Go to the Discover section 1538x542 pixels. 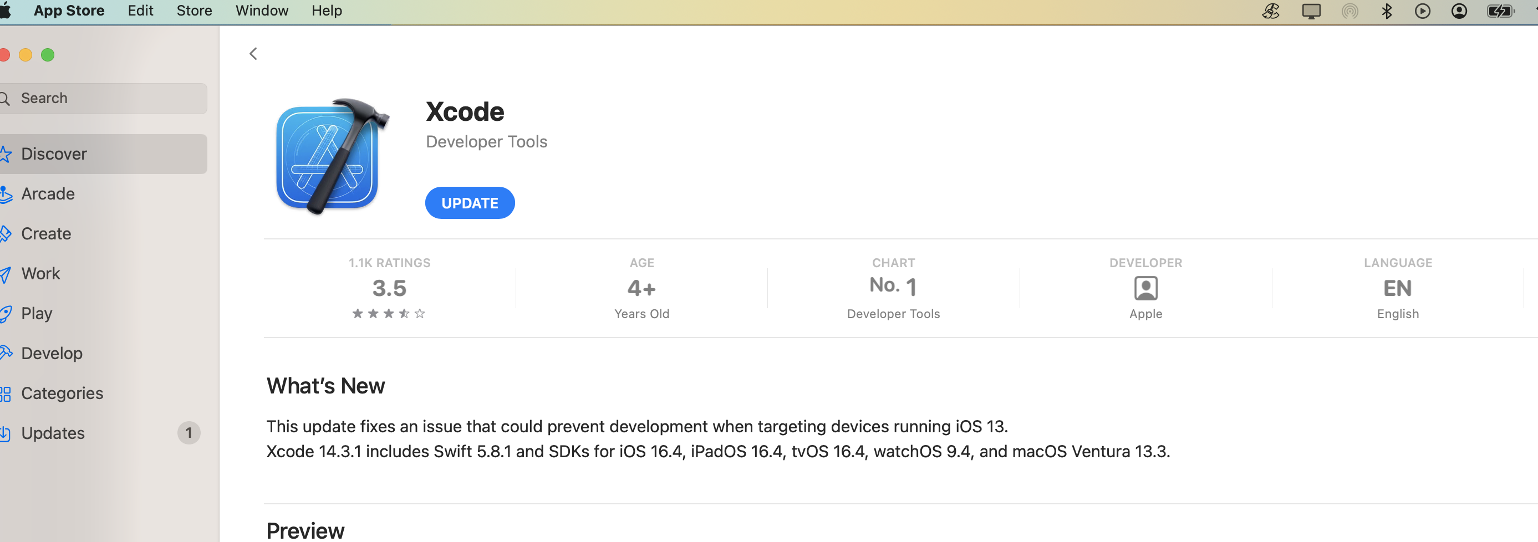pyautogui.click(x=103, y=154)
